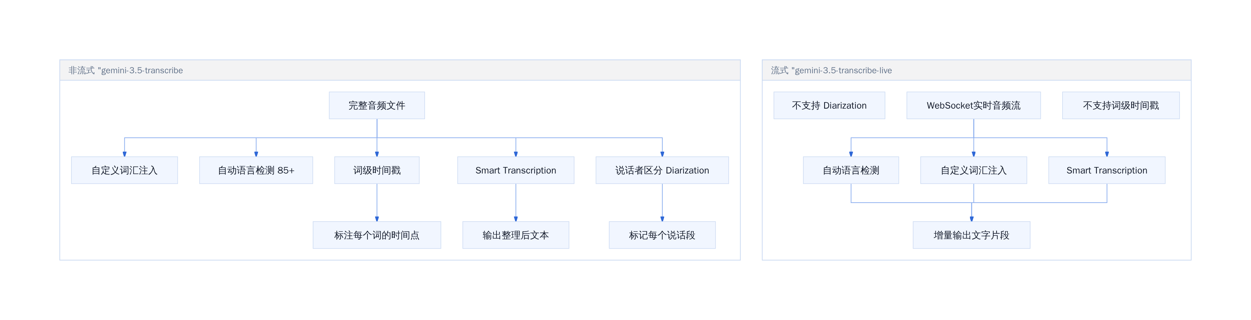
Task: Select the 词级时间戳 node
Action: pyautogui.click(x=377, y=170)
